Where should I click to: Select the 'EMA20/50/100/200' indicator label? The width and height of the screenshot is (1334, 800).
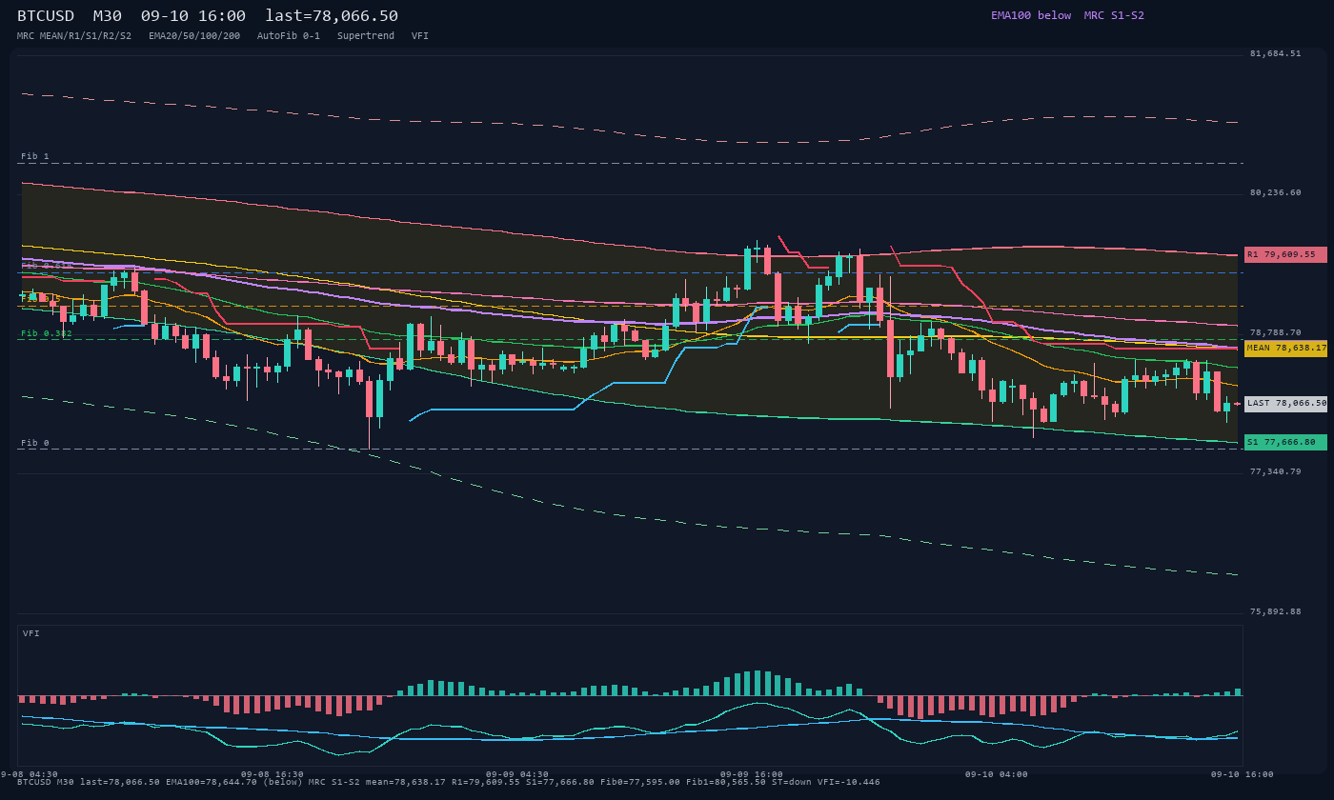pos(194,35)
